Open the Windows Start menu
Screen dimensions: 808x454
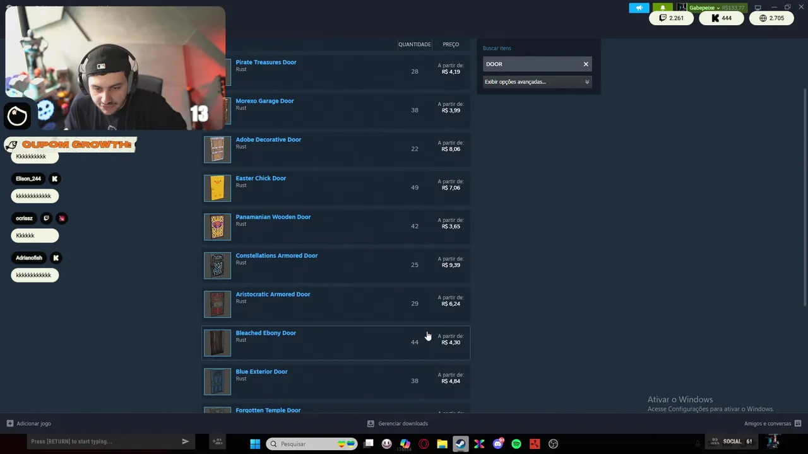tap(255, 444)
